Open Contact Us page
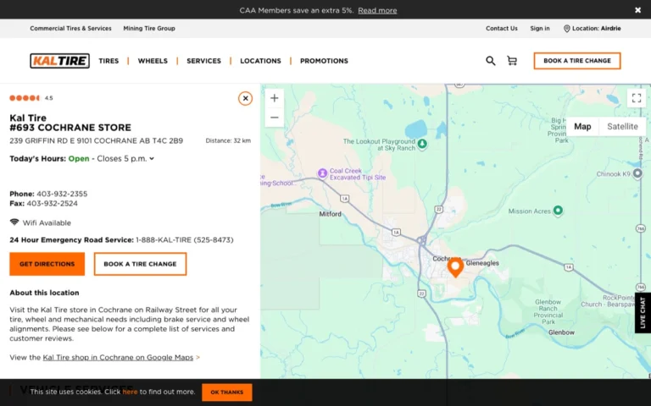This screenshot has height=406, width=651. (x=502, y=28)
